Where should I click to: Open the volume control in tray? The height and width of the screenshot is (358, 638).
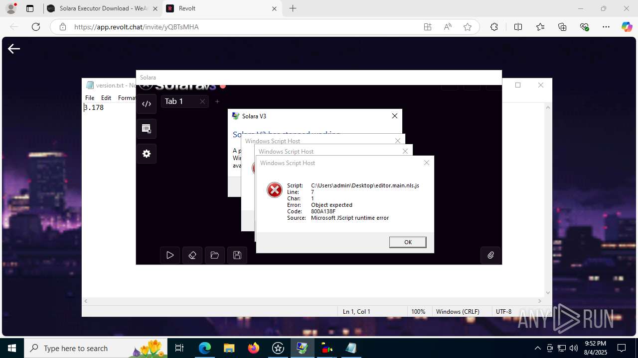tap(573, 348)
